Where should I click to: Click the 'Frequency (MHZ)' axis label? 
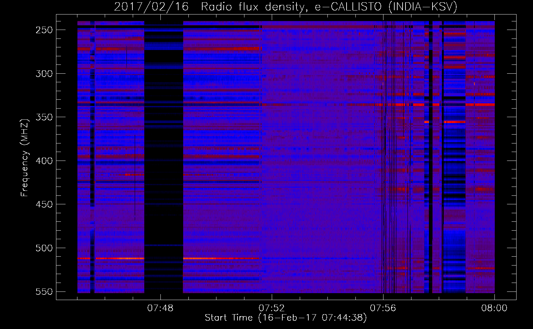[x=25, y=158]
